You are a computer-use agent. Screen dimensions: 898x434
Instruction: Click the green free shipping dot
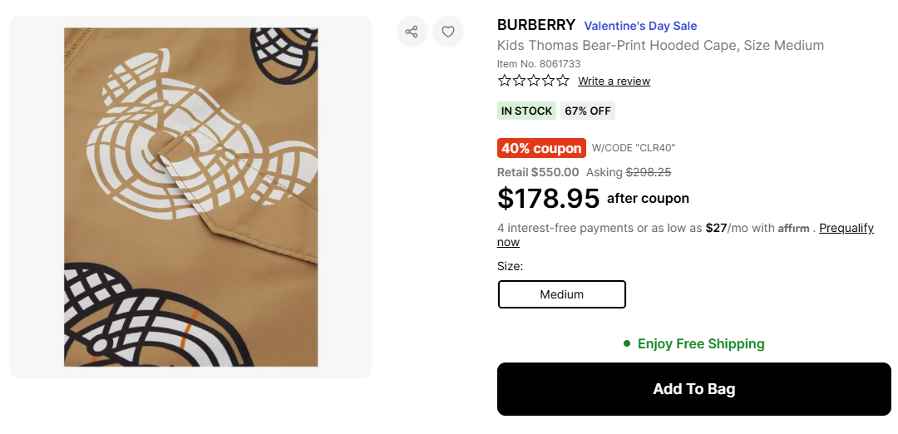tap(627, 343)
